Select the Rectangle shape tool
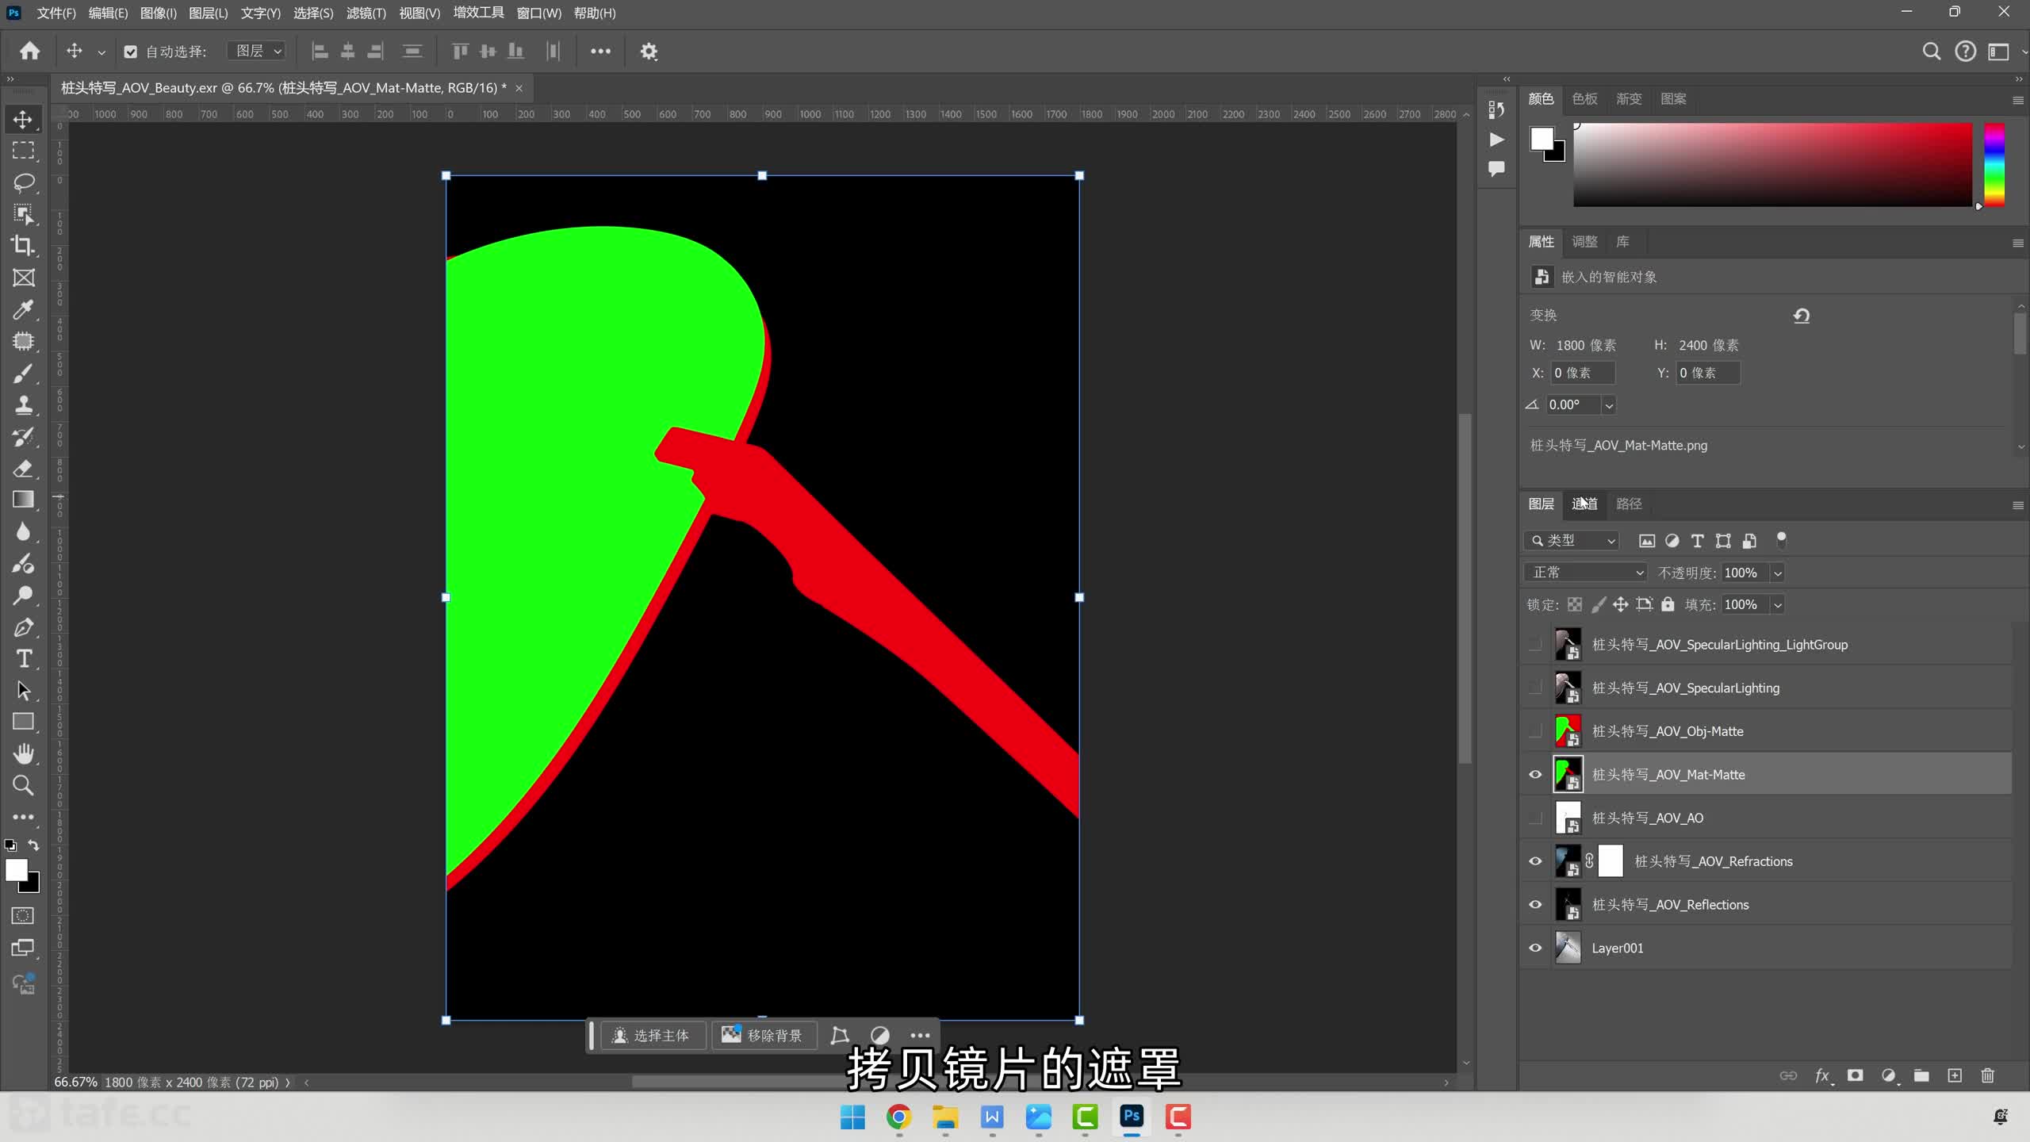Image resolution: width=2030 pixels, height=1142 pixels. pos(23,722)
